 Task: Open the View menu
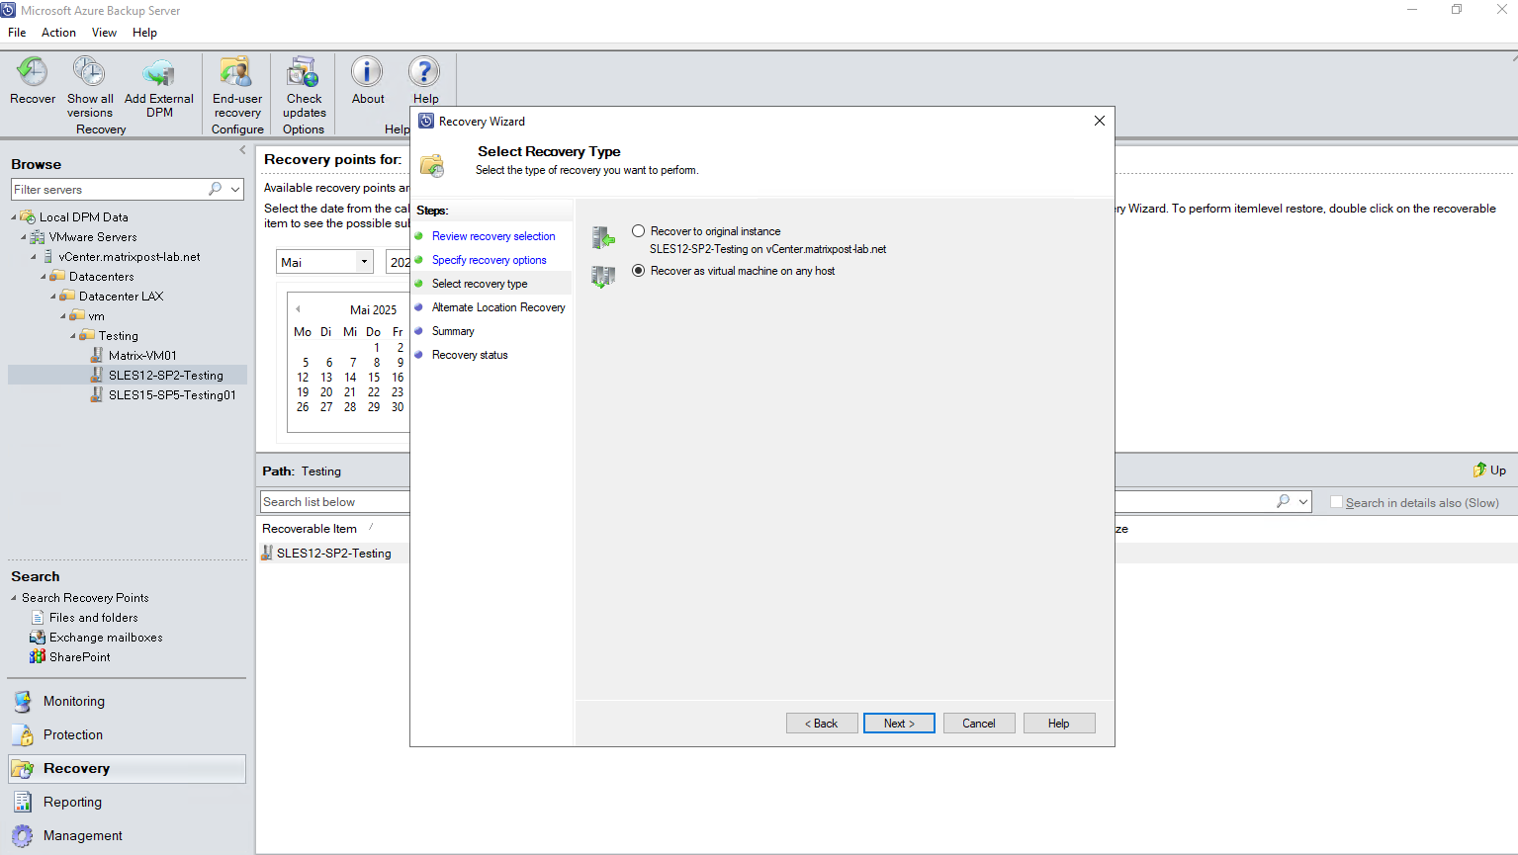point(104,33)
